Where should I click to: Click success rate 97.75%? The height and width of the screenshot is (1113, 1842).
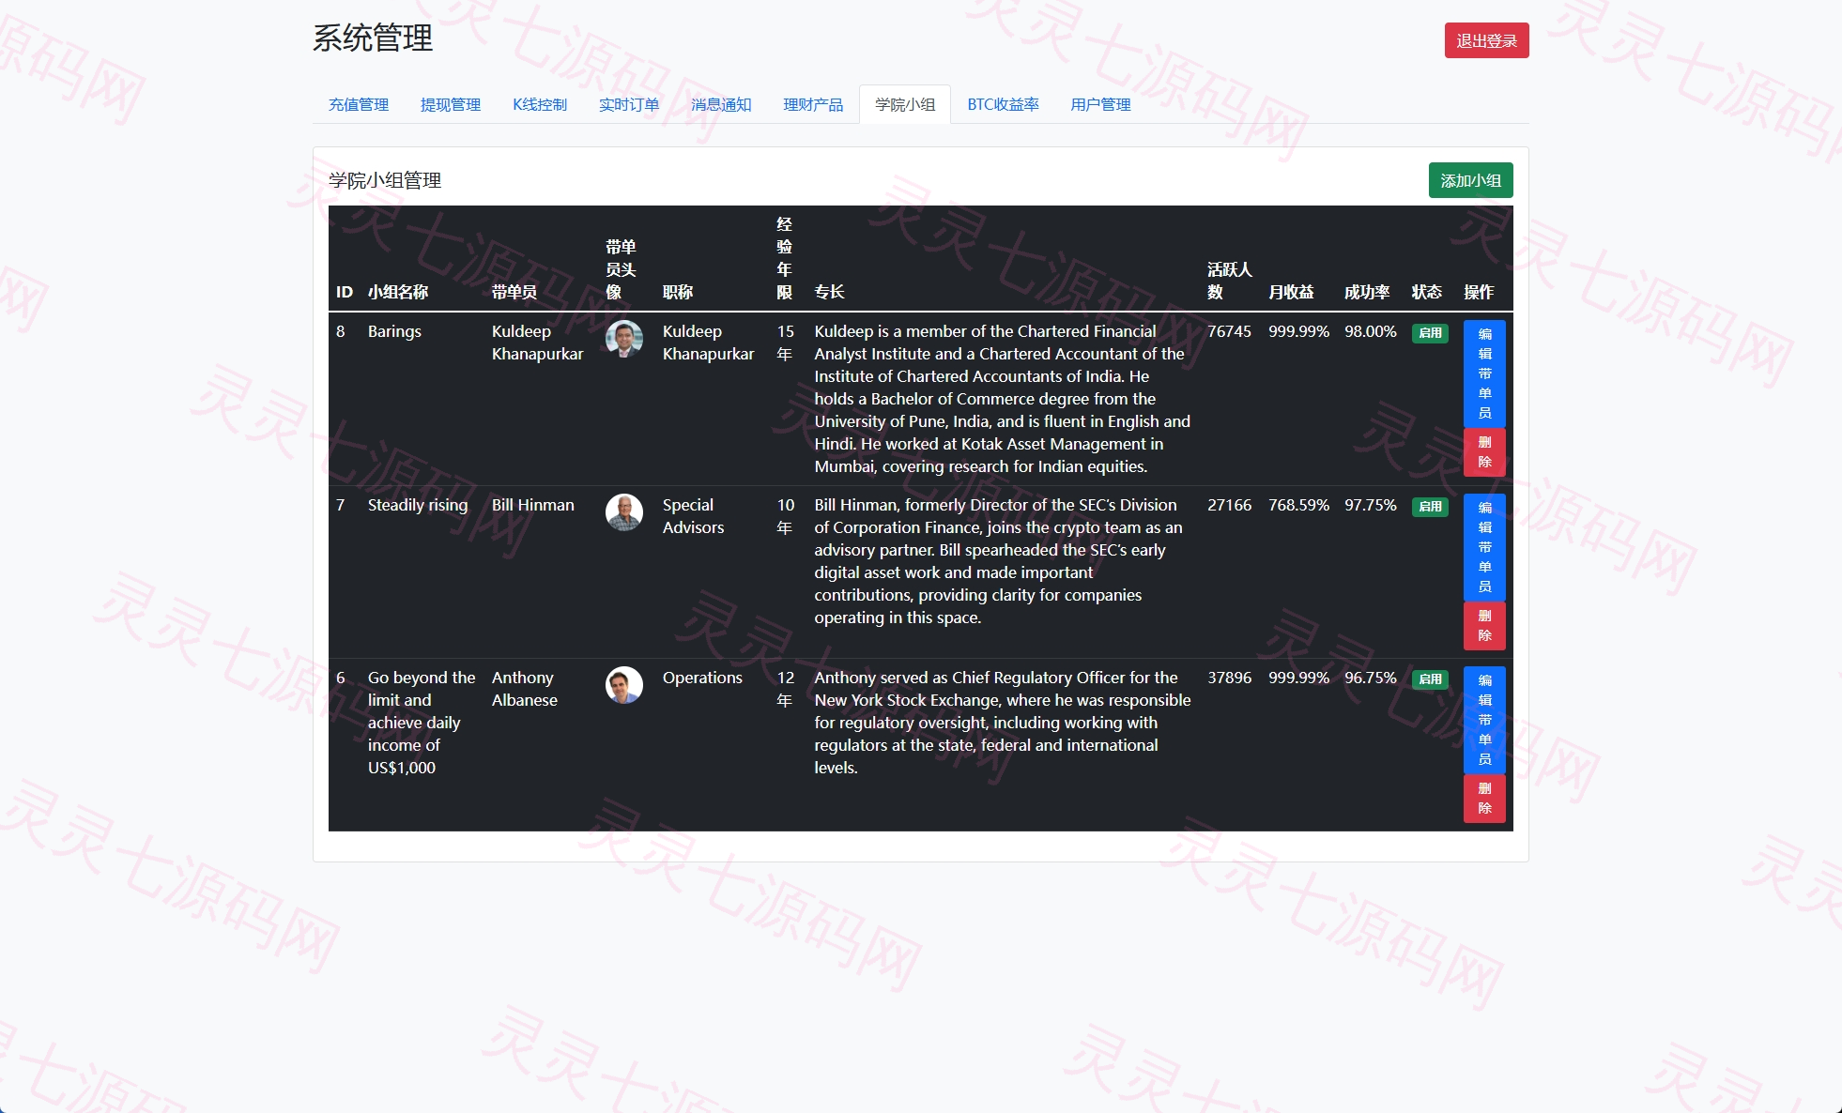click(1370, 505)
